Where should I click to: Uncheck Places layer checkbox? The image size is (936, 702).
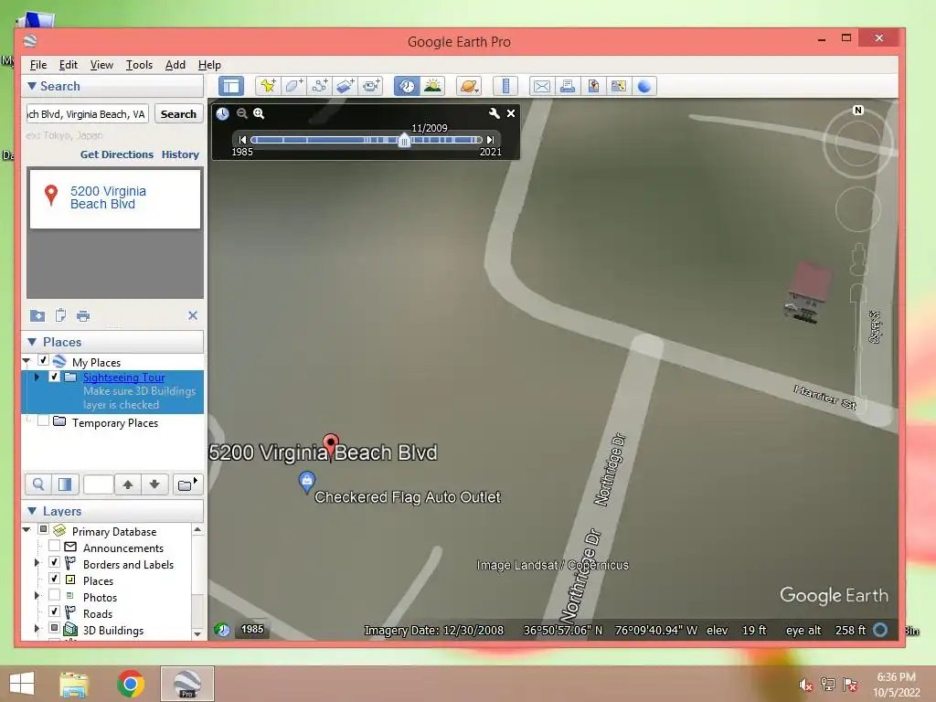pos(54,579)
